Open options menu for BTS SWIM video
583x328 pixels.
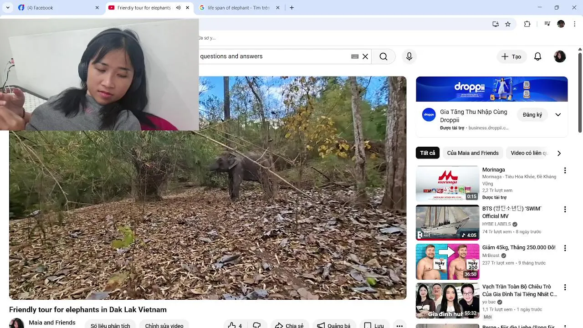tap(565, 210)
